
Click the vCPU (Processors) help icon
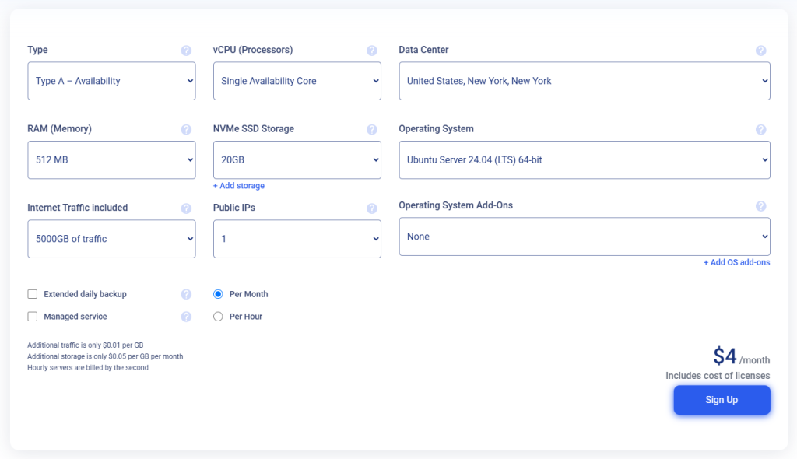coord(371,51)
